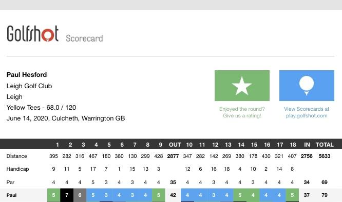Screen dimensions: 342x202
Task: Click the IN column header
Action: click(307, 145)
